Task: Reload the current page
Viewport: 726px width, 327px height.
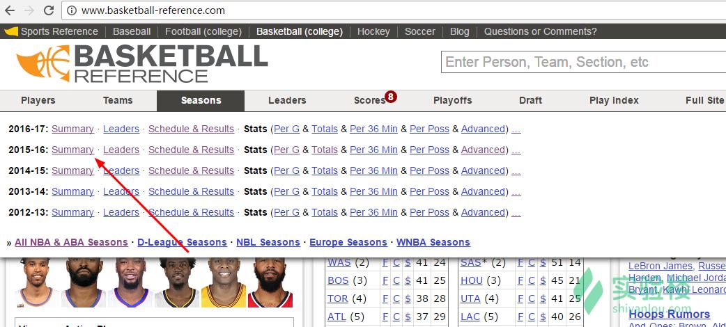Action: [49, 10]
